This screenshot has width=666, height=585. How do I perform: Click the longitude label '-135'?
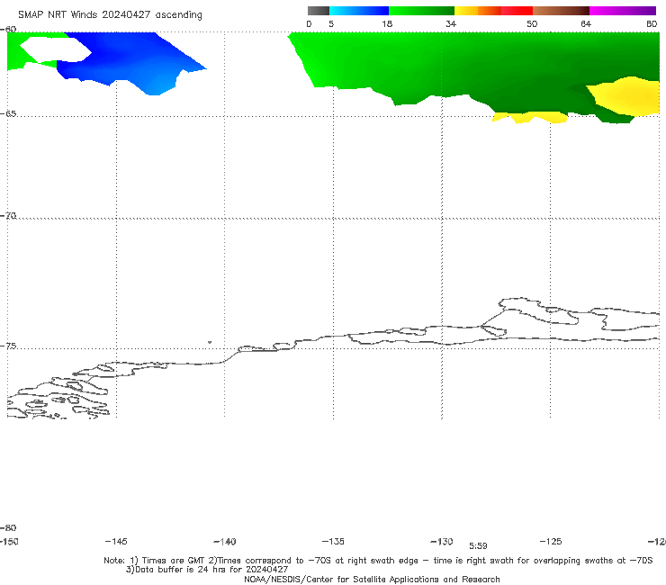[333, 542]
